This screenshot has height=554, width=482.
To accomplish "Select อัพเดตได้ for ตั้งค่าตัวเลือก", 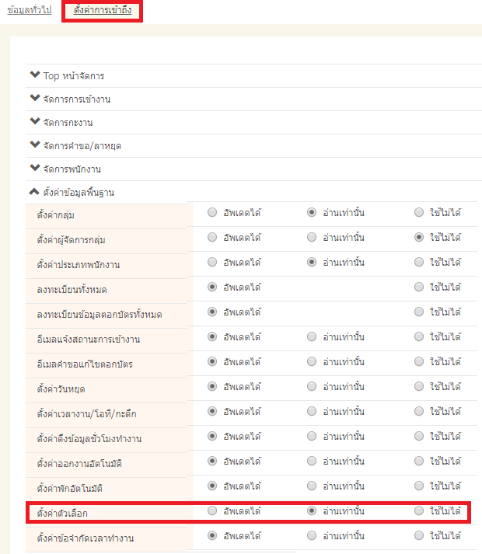I will (212, 510).
